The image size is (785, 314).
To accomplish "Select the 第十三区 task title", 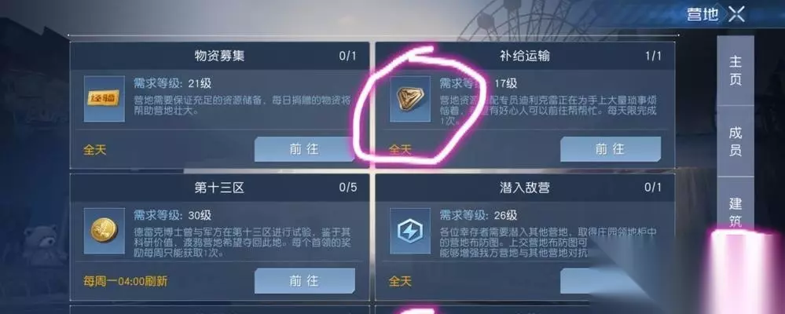I will [219, 188].
